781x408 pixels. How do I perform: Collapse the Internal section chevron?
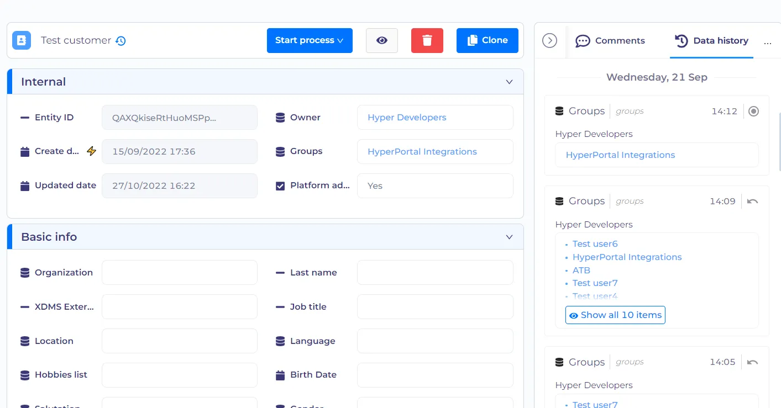click(510, 82)
